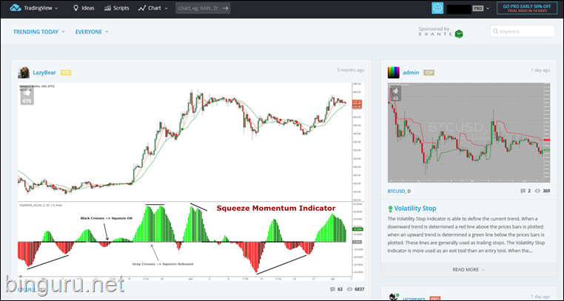The width and height of the screenshot is (564, 301).
Task: Click the smiley user avatar icon
Action: tap(437, 8)
